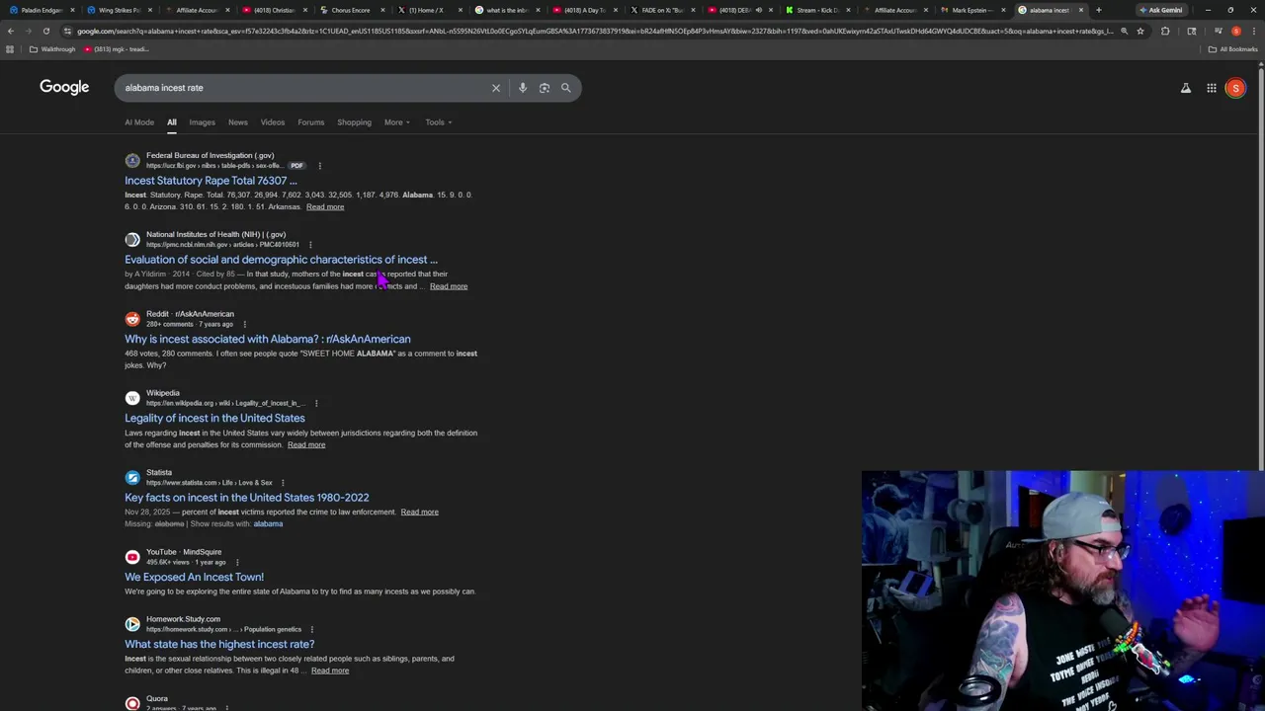Click the NIH site favicon
This screenshot has width=1265, height=711.
(132, 239)
